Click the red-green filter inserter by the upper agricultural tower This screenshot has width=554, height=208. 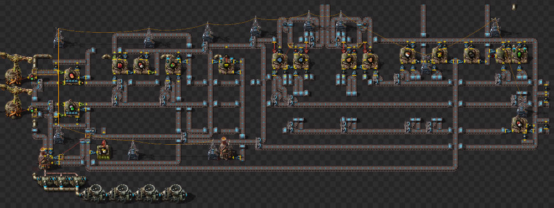tap(33, 77)
